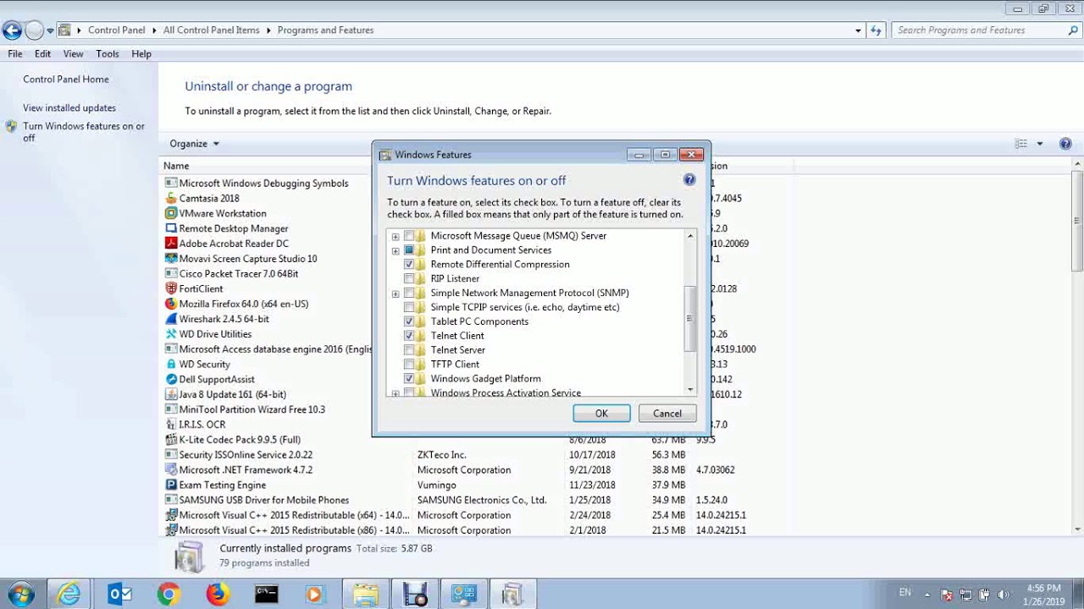Open the view options dropdown arrow
The width and height of the screenshot is (1084, 609).
1040,144
